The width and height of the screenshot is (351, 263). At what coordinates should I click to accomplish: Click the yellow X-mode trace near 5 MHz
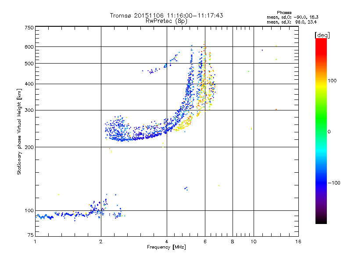(x=183, y=124)
